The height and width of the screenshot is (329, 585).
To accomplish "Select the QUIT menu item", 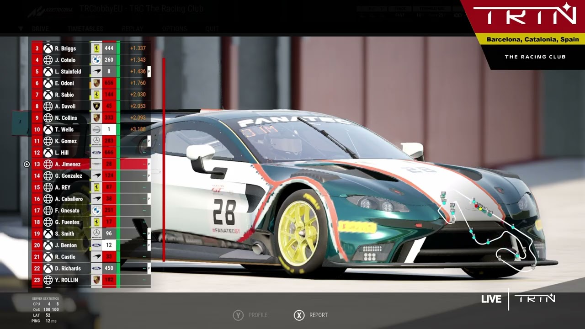I will point(212,29).
